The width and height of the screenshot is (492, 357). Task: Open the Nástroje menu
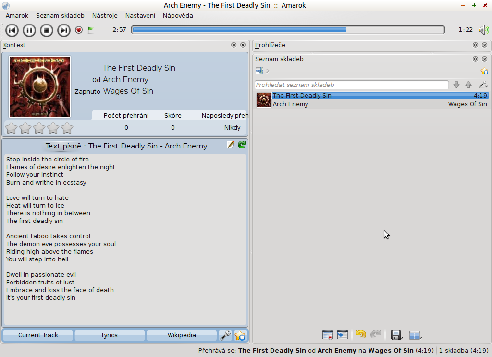(105, 16)
